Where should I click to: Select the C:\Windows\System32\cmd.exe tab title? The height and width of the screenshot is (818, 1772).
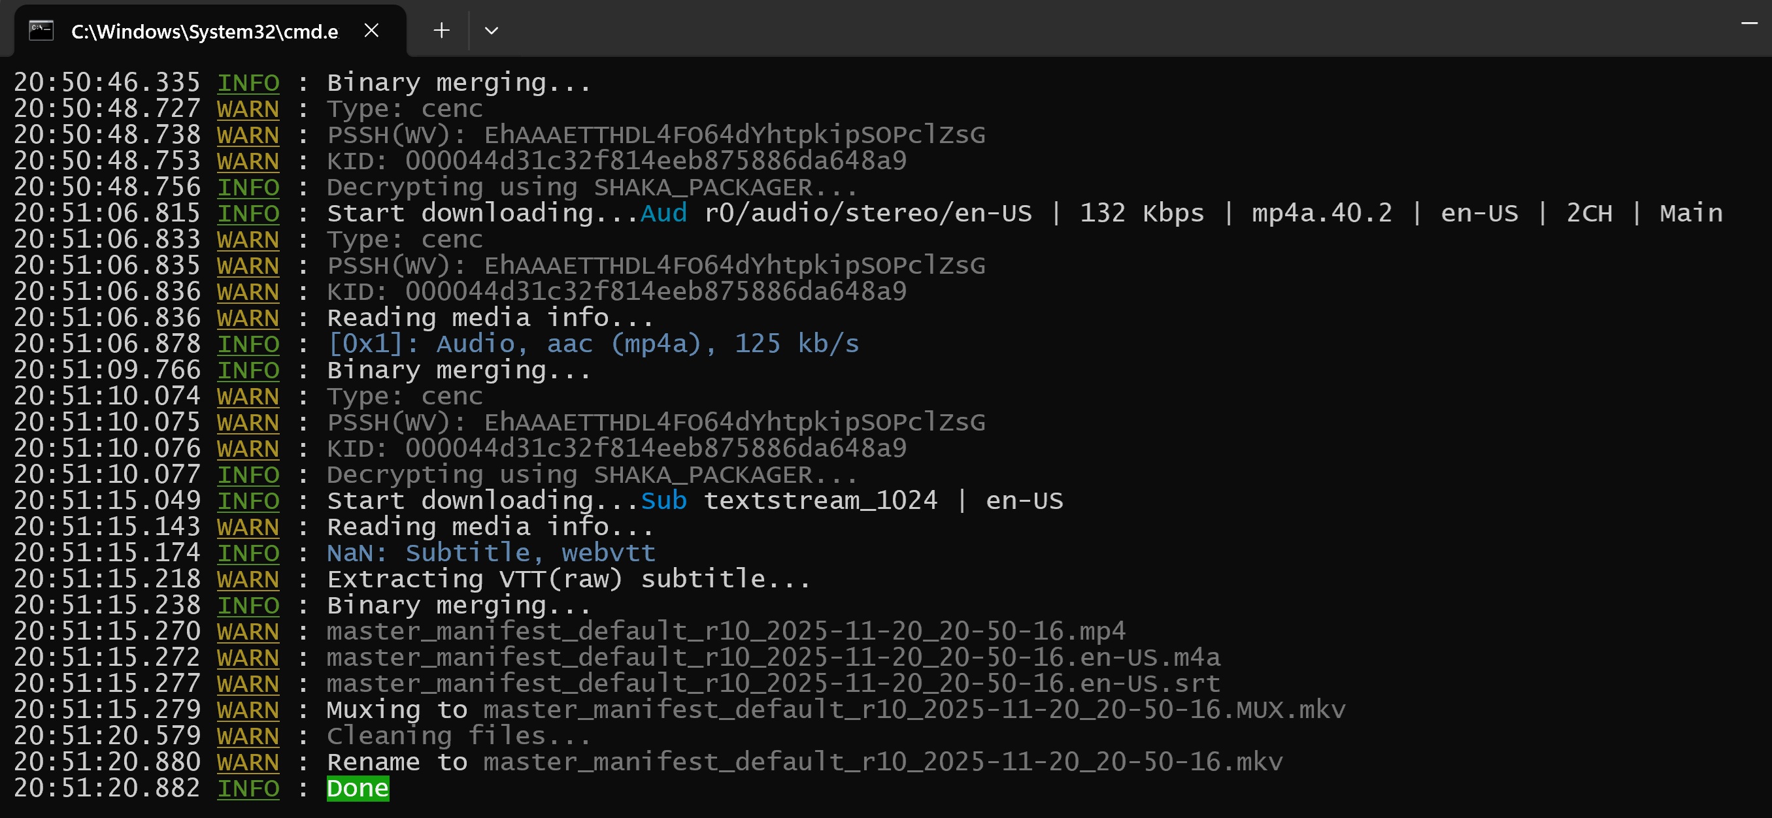[205, 31]
